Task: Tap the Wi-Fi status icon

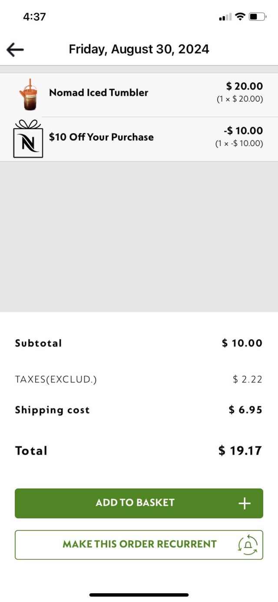Action: (240, 17)
